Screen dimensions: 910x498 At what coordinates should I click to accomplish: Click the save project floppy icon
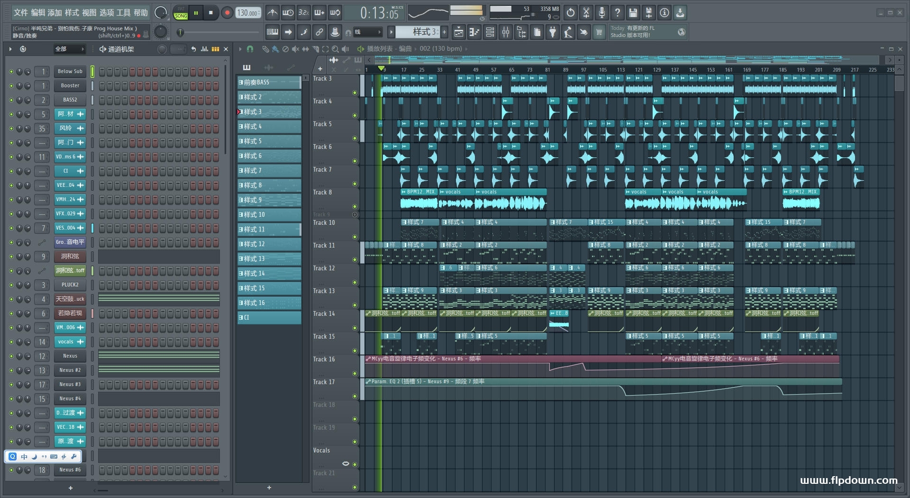pos(633,13)
